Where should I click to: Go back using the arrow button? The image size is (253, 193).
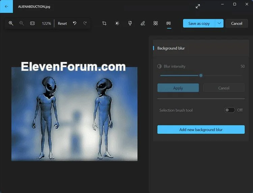6,6
